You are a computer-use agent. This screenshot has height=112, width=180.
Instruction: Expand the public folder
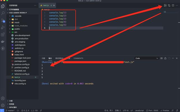[22, 29]
